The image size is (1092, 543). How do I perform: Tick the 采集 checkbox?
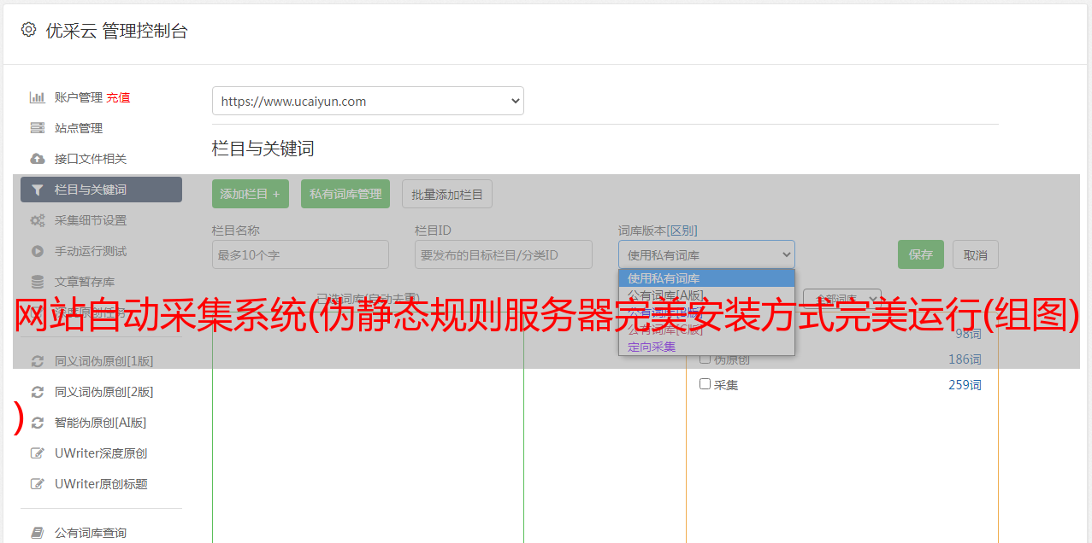(705, 384)
